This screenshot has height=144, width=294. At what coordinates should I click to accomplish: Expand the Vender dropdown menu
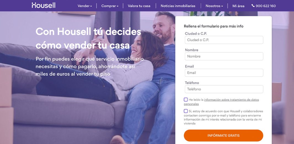tap(85, 6)
